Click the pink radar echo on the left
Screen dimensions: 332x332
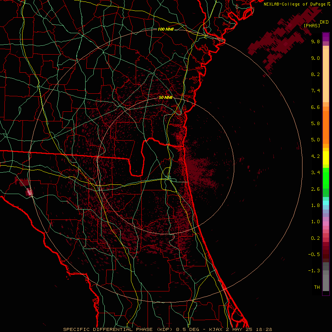pyautogui.click(x=30, y=192)
